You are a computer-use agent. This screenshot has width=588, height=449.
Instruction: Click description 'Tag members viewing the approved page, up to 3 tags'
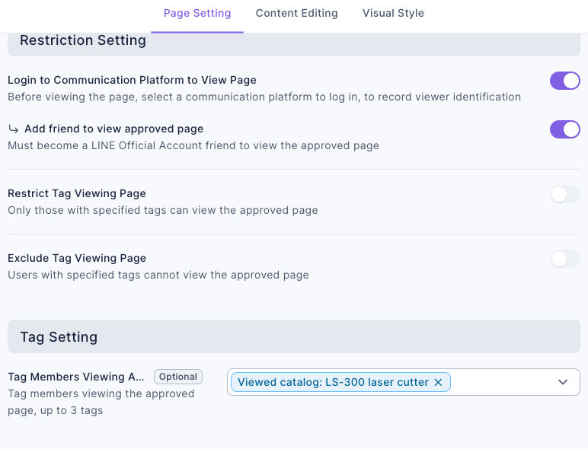tap(101, 402)
